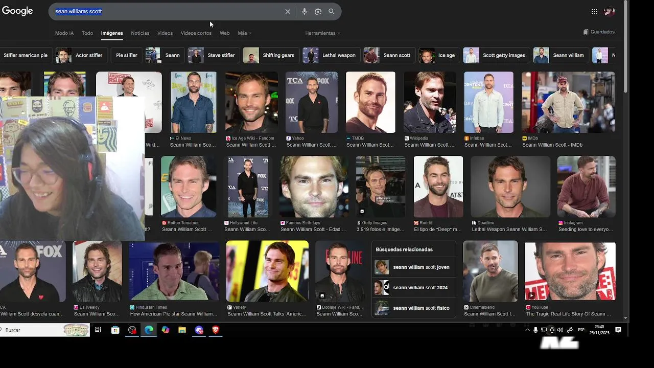654x368 pixels.
Task: Open the Getty Images result thumbnail
Action: coord(381,187)
